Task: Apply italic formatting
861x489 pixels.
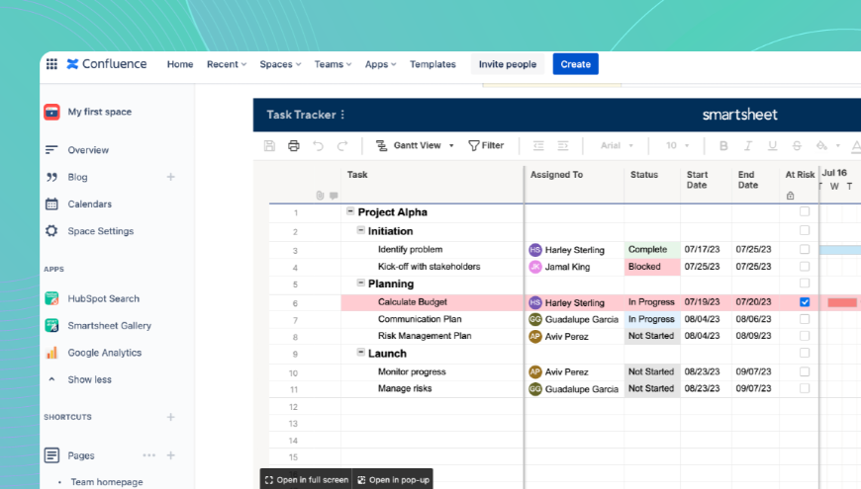Action: coord(748,145)
